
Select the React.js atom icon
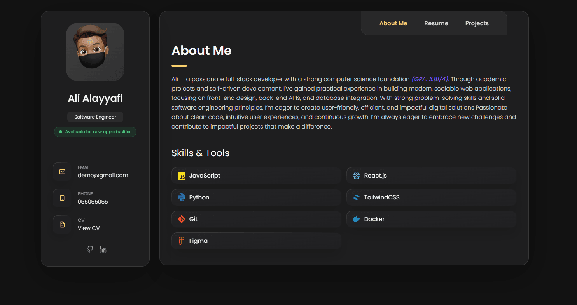click(356, 176)
